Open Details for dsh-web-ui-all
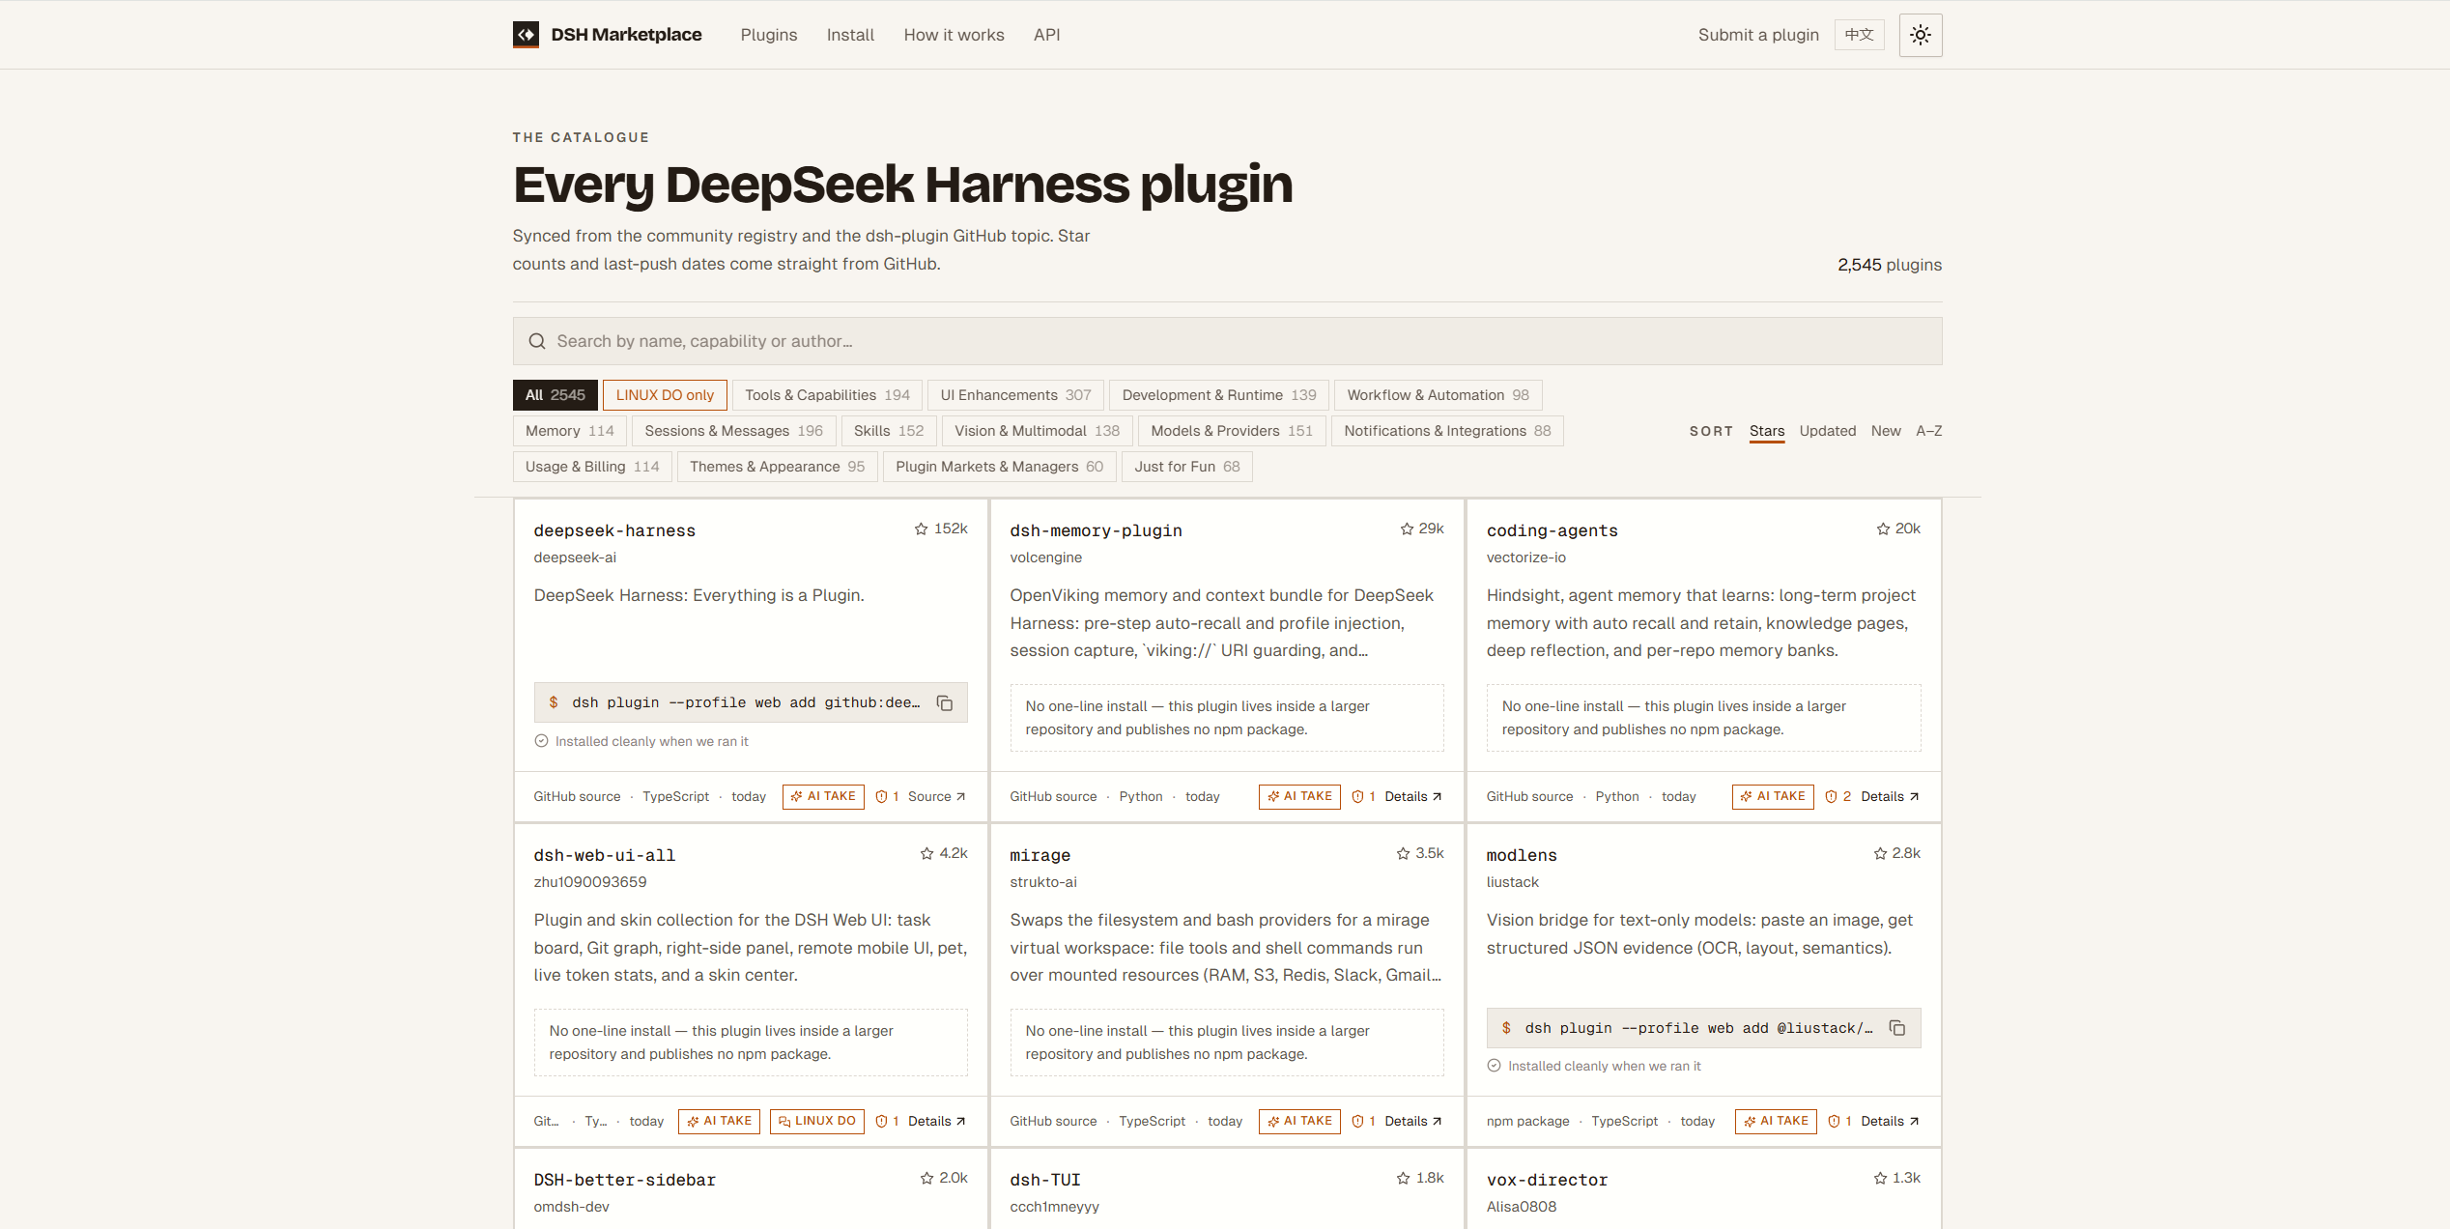This screenshot has width=2450, height=1229. click(x=936, y=1121)
